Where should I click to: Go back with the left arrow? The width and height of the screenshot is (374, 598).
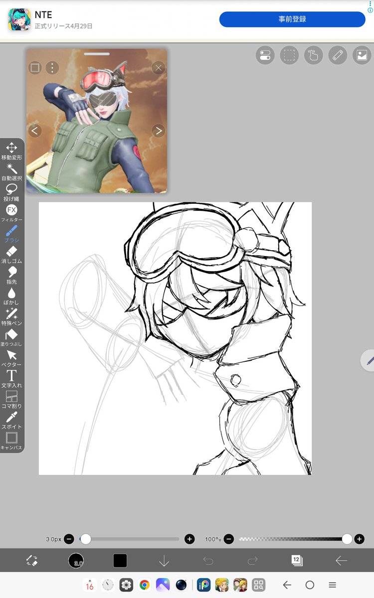coord(341,561)
